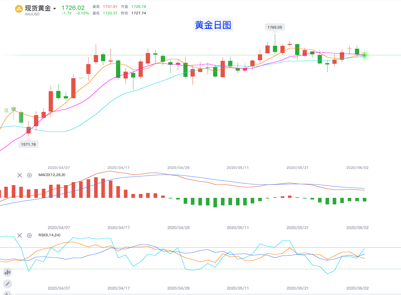Click the glowing green current price dot
This screenshot has height=295, width=401.
point(365,55)
